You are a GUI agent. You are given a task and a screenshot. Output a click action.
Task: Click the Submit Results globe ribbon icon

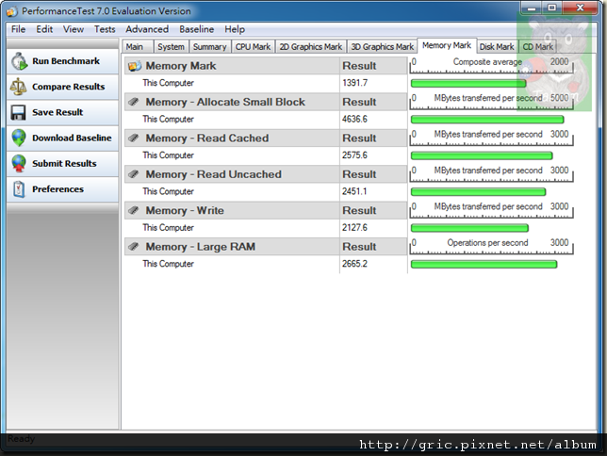[x=19, y=163]
